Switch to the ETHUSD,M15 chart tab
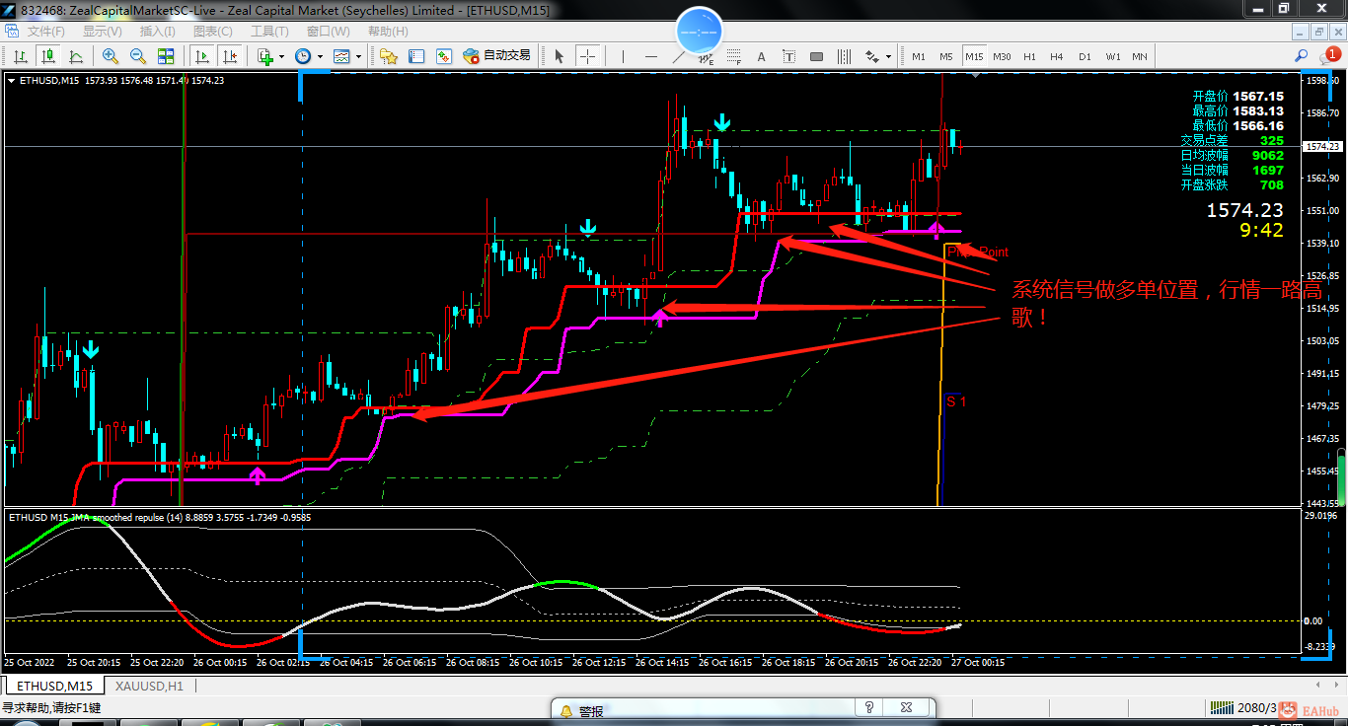This screenshot has height=726, width=1348. pyautogui.click(x=54, y=686)
